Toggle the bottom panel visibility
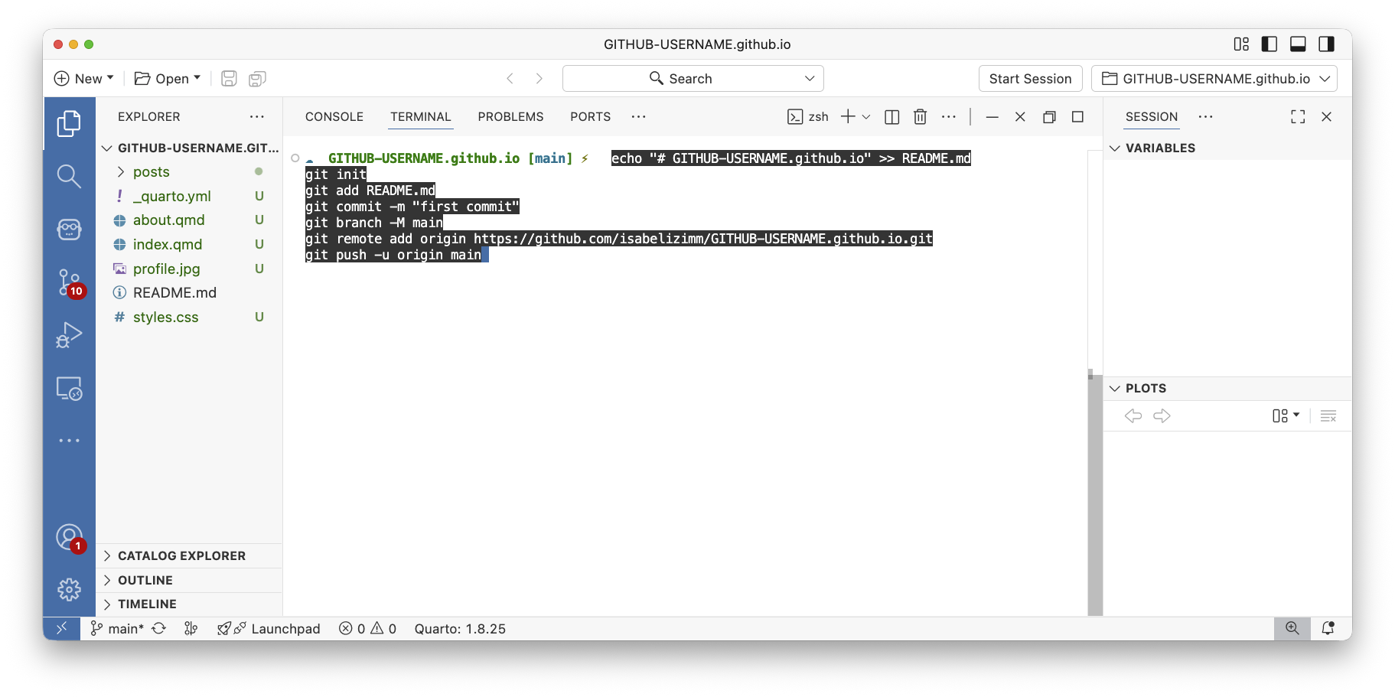 coord(1298,44)
